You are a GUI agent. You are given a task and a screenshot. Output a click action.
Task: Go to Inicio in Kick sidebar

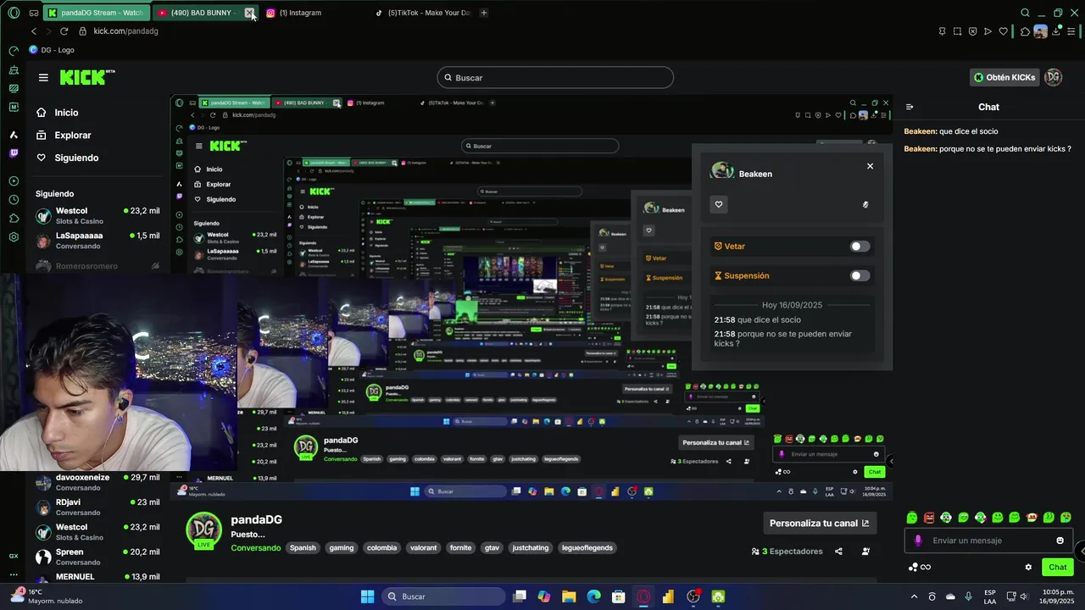pos(66,113)
